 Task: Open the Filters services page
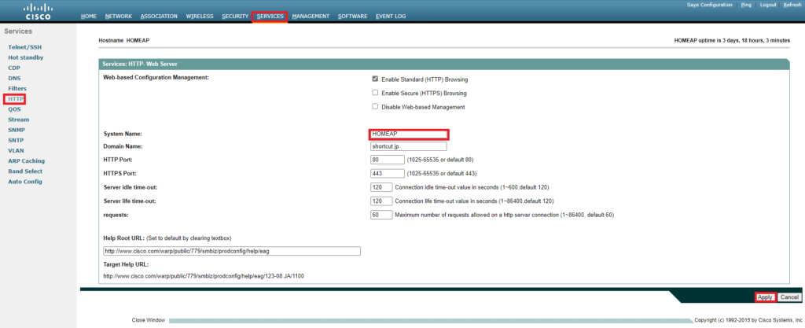coord(17,89)
